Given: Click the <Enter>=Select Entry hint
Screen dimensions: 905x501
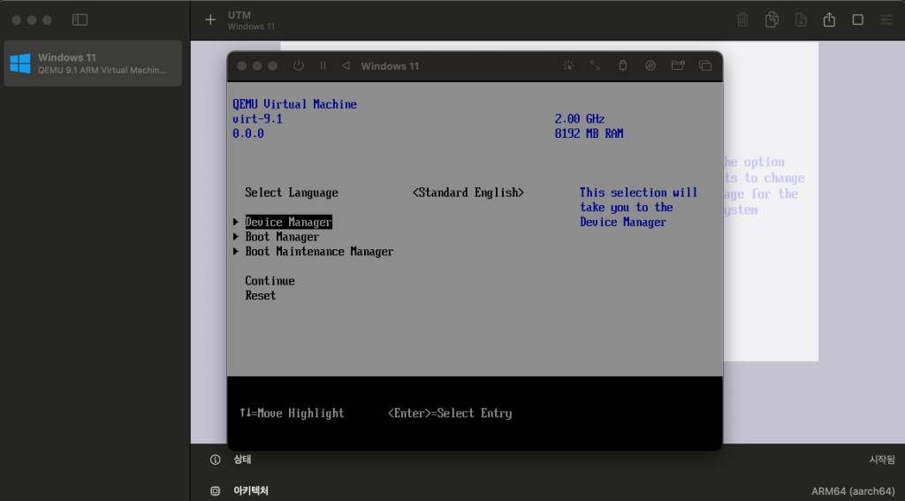Looking at the screenshot, I should [450, 414].
